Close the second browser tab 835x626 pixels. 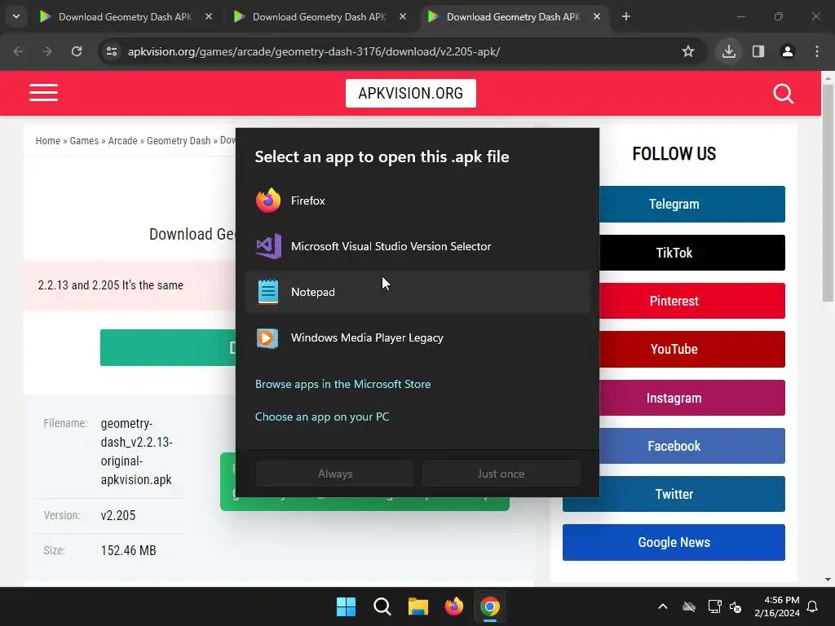coord(403,16)
